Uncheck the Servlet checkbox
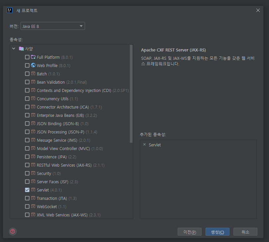The height and width of the screenshot is (242, 269). (27, 190)
